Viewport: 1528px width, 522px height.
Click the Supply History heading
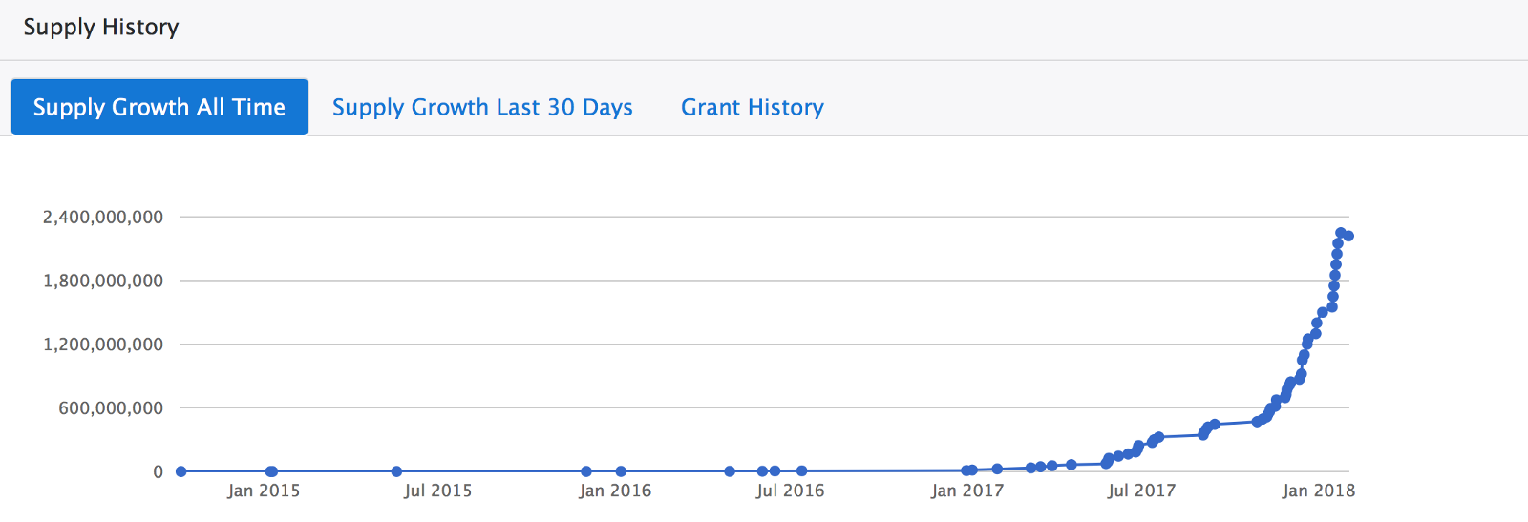pyautogui.click(x=101, y=27)
